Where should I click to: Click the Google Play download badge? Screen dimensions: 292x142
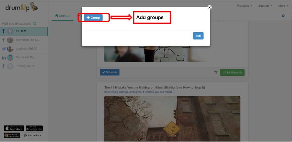(x=34, y=128)
